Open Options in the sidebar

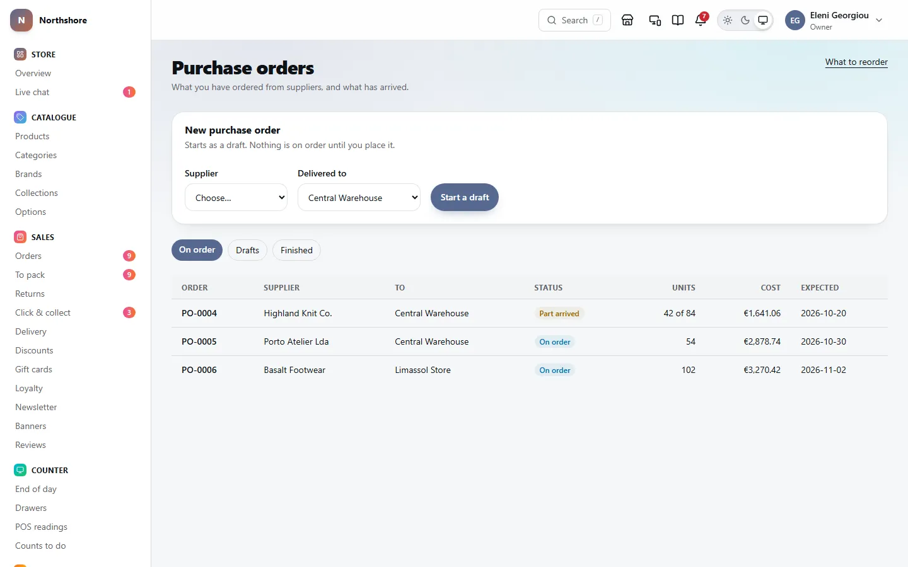click(x=30, y=212)
